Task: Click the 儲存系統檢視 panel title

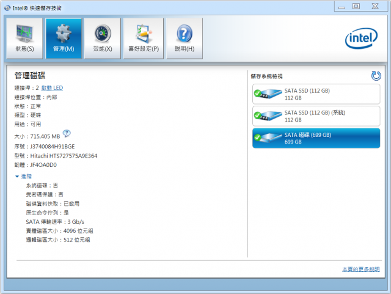Action: coord(266,76)
